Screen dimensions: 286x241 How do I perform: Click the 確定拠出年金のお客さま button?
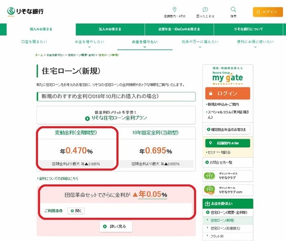pos(228,130)
